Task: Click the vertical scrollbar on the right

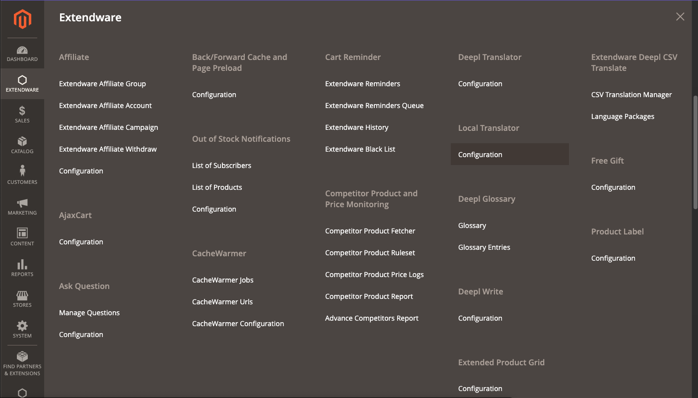Action: (695, 154)
